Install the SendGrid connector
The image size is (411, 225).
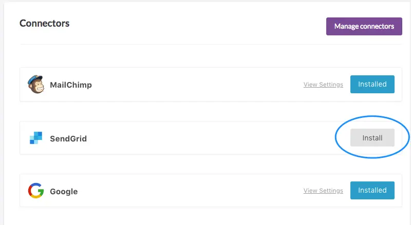372,138
